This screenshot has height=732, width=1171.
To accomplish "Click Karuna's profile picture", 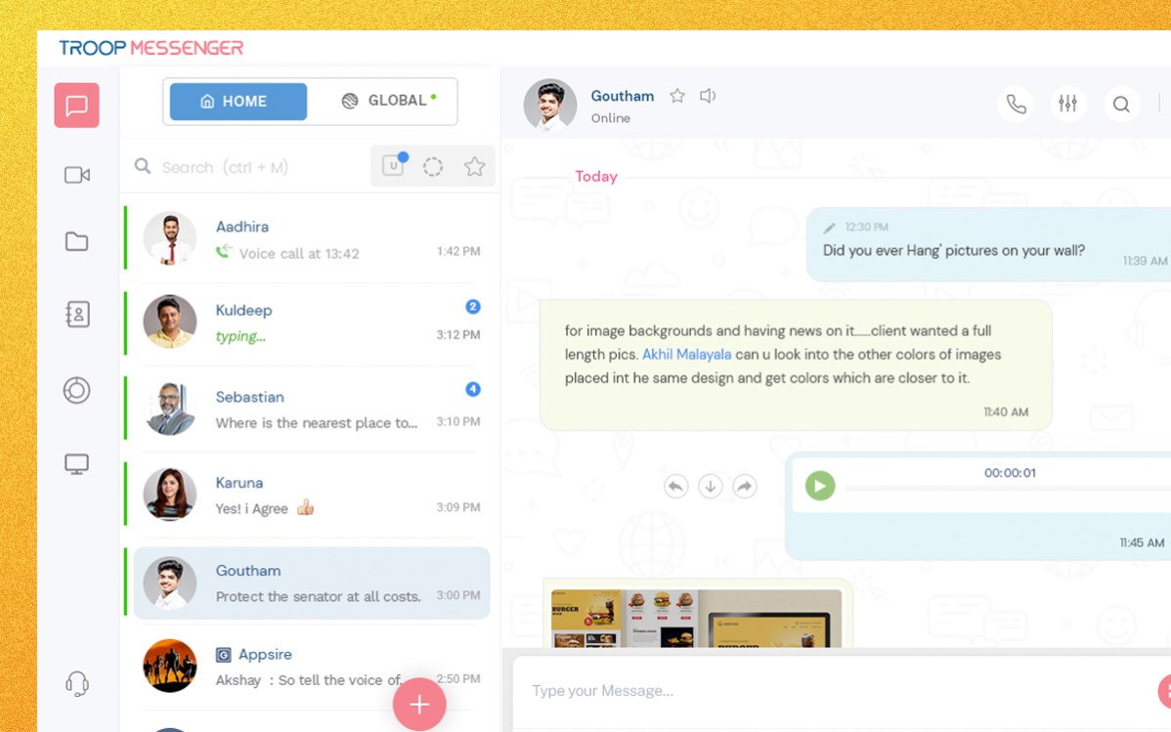I will tap(170, 495).
